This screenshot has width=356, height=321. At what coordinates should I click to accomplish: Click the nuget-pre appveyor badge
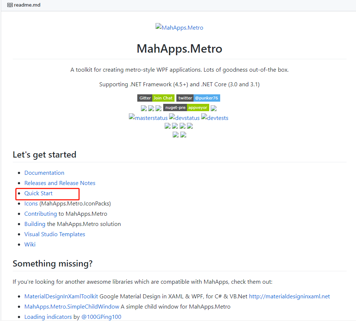186,107
